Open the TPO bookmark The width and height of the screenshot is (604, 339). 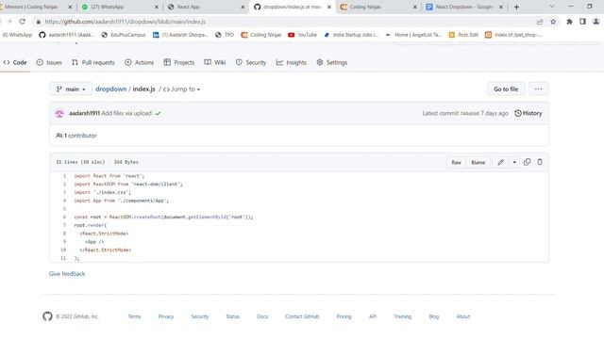click(225, 35)
